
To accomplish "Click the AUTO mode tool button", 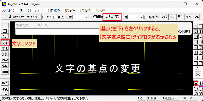I will click(x=5, y=72).
